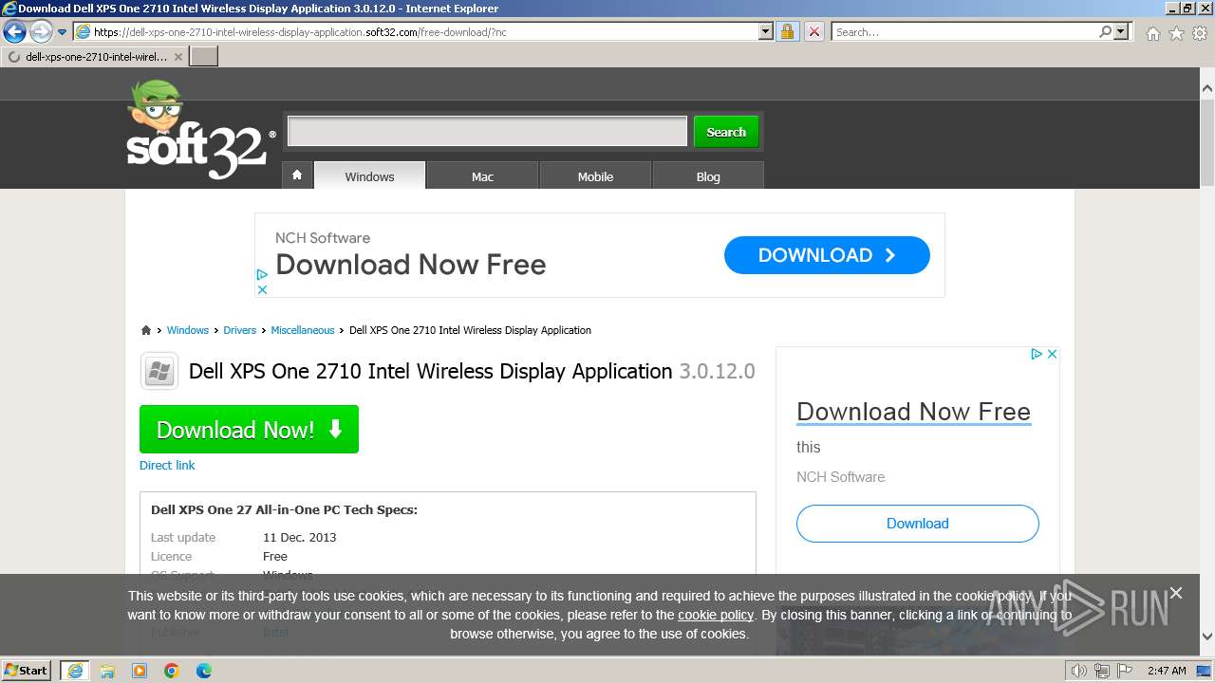Close the dell-xps-one-2710 tab
Image resolution: width=1215 pixels, height=683 pixels.
[178, 57]
